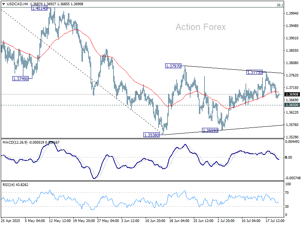Click the 1.38080 price axis value
Image resolution: width=301 pixels, height=225 pixels.
point(292,63)
